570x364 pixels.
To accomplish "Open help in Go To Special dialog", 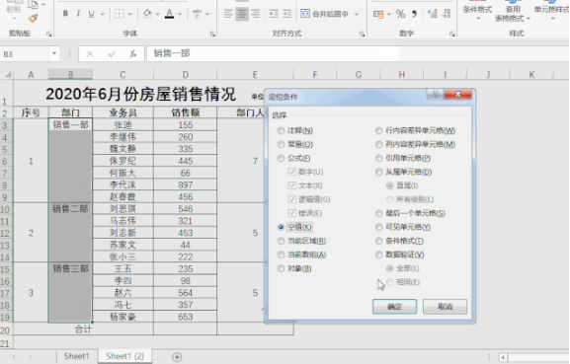I will point(435,95).
